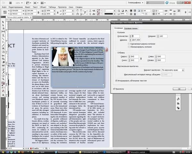Select the Type tool in toolbox

coord(3,36)
